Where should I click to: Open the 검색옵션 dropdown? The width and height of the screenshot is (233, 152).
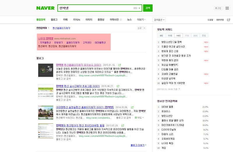click(159, 20)
